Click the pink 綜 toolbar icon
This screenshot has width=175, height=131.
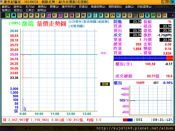point(60,15)
